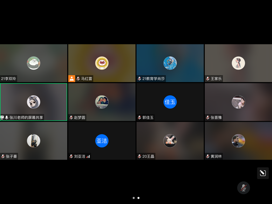This screenshot has width=272, height=204.
Task: Unmute with the round microphone button
Action: [244, 188]
